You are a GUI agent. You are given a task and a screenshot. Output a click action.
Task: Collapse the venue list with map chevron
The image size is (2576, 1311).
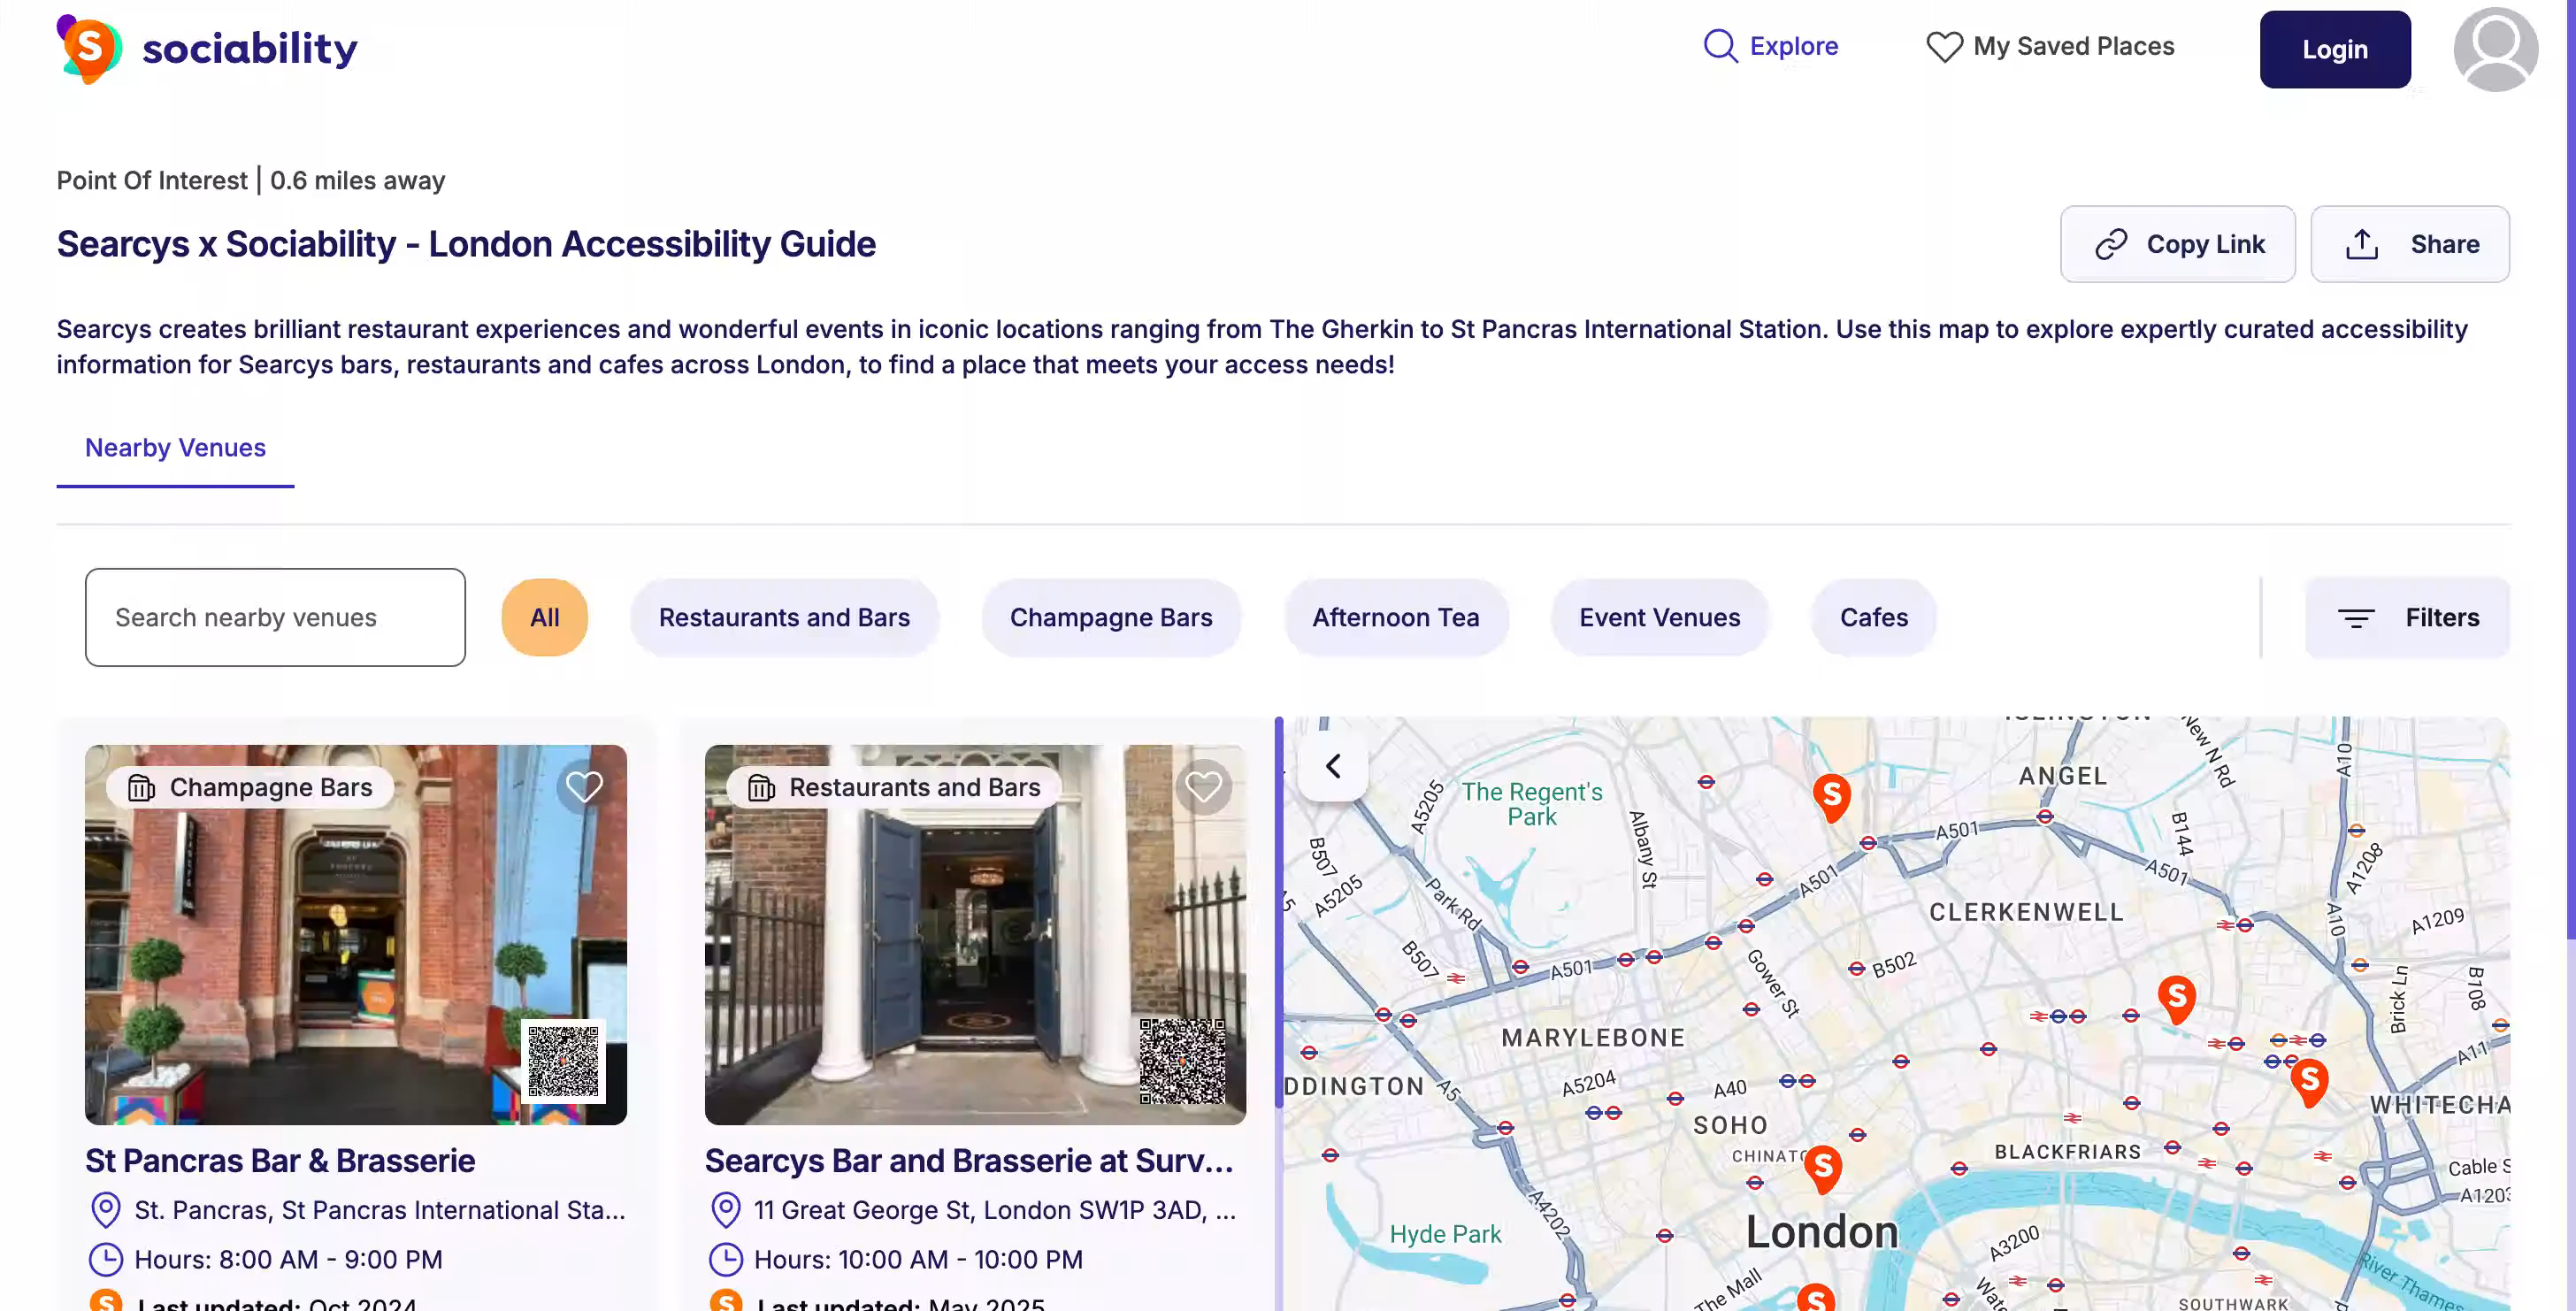point(1333,766)
